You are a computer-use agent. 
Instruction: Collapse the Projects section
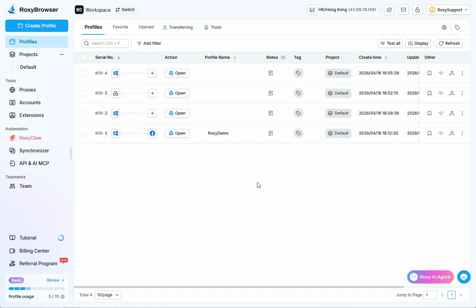(x=62, y=54)
